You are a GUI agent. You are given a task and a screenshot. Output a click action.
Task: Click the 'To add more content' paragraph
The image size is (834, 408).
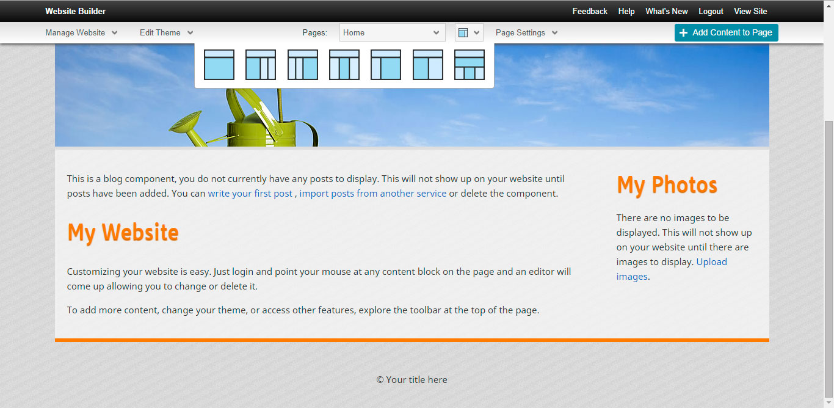(x=303, y=310)
